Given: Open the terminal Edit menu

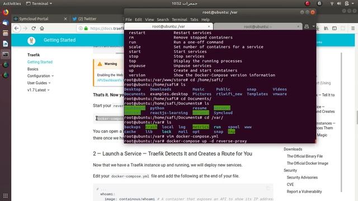Looking at the screenshot, I should click(138, 20).
